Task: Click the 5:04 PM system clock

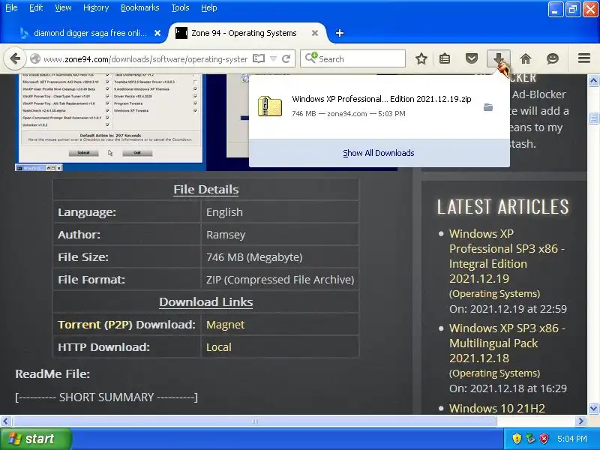Action: (x=571, y=439)
